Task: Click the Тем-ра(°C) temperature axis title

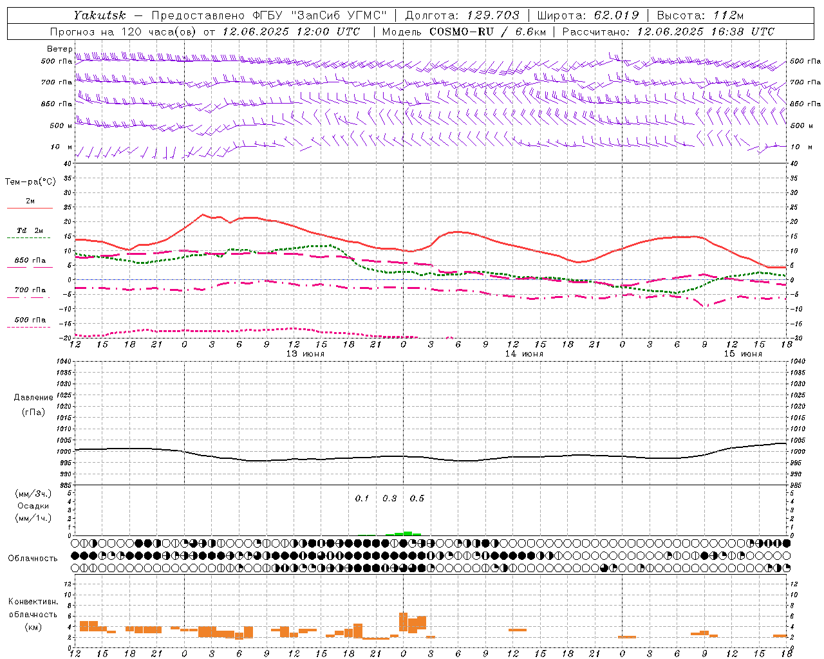Action: (30, 182)
